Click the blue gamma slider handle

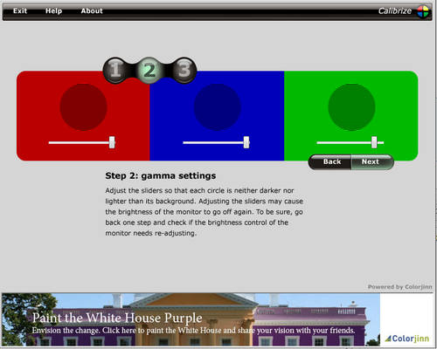246,142
